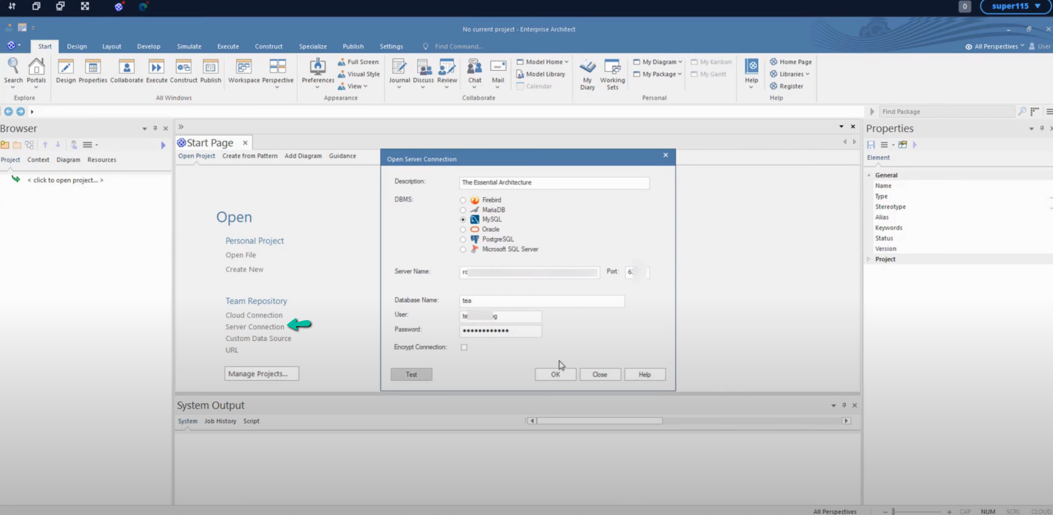
Task: Click the Publish ribbon icon
Action: 210,72
